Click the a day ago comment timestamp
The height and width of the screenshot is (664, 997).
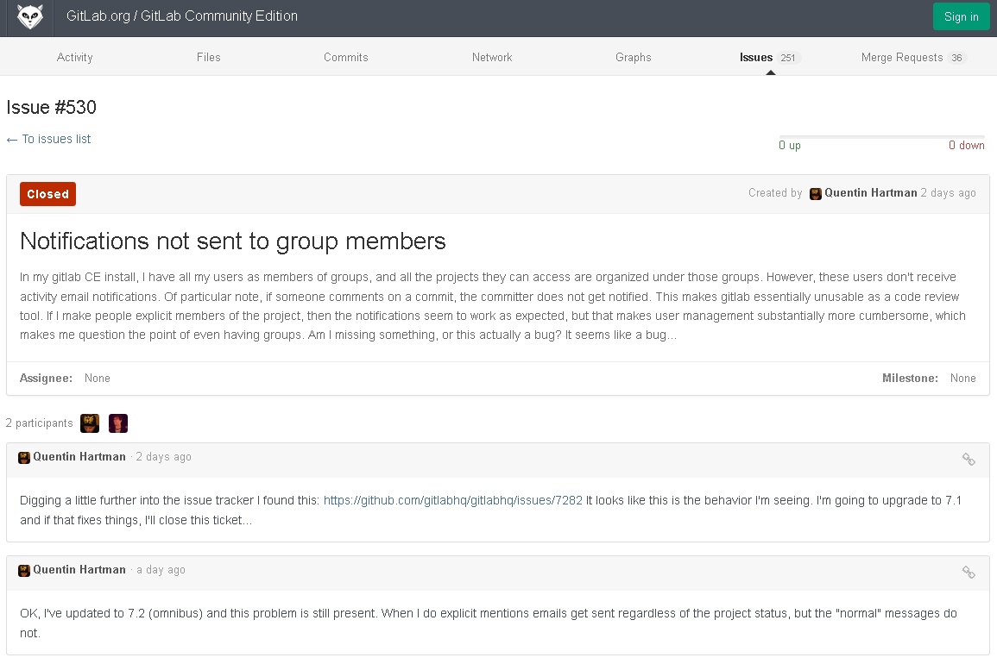161,570
